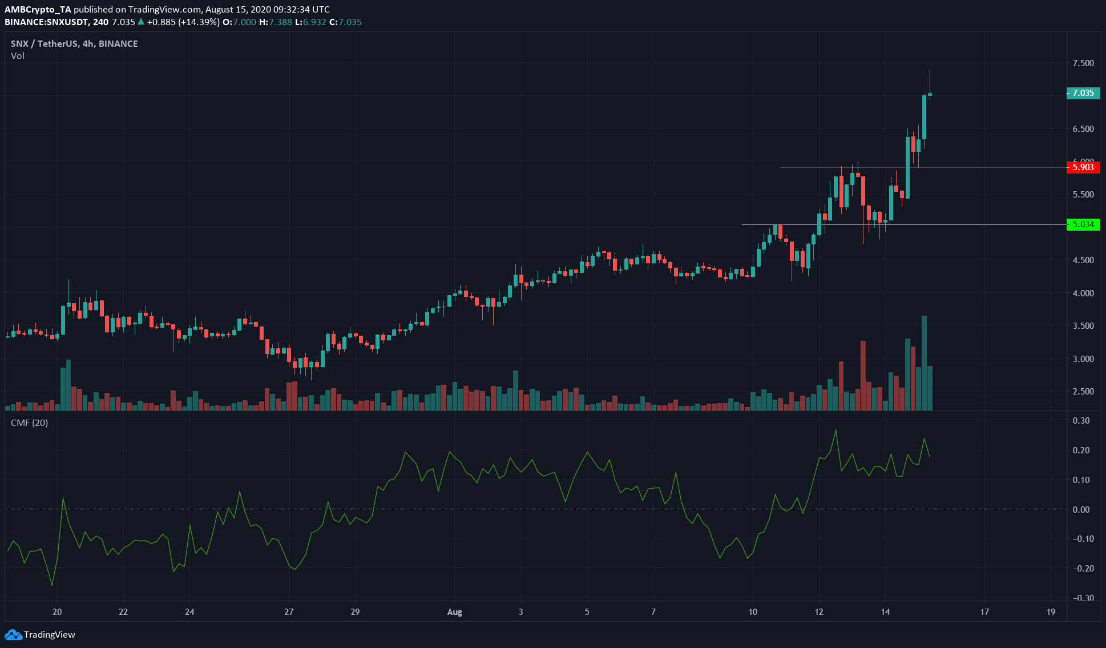
Task: Click the 0.30 CMF axis label
Action: 1081,421
